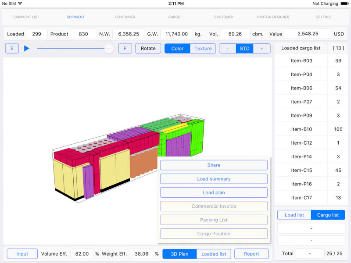Select Item-C17 in the cargo list
The height and width of the screenshot is (263, 351).
[x=311, y=198]
